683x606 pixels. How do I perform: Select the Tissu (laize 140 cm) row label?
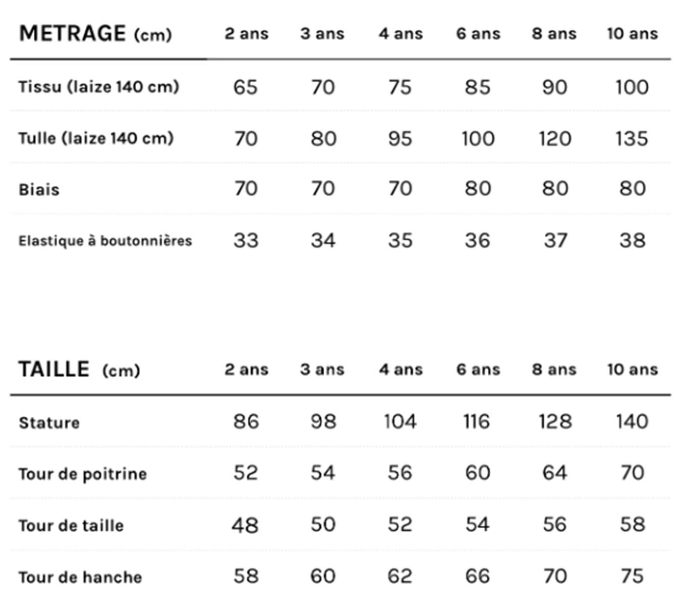(99, 87)
